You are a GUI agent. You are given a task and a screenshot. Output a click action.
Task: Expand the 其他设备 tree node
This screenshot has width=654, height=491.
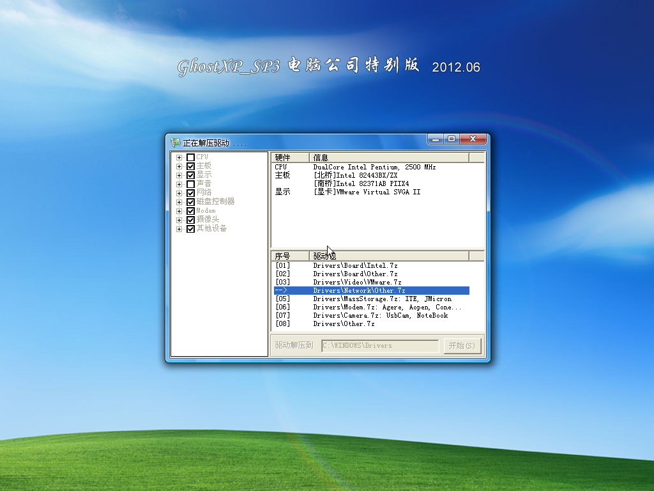(179, 229)
